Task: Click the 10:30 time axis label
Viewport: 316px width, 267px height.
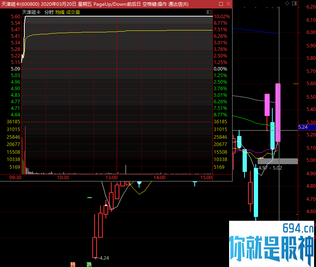Action: point(63,178)
